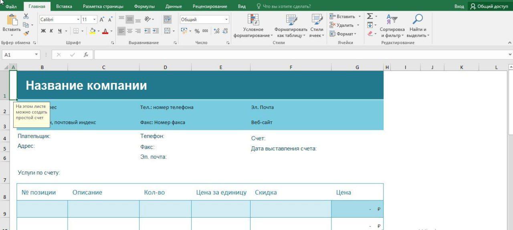Click the percent style icon
Image resolution: width=513 pixels, height=230 pixels.
coord(197,31)
